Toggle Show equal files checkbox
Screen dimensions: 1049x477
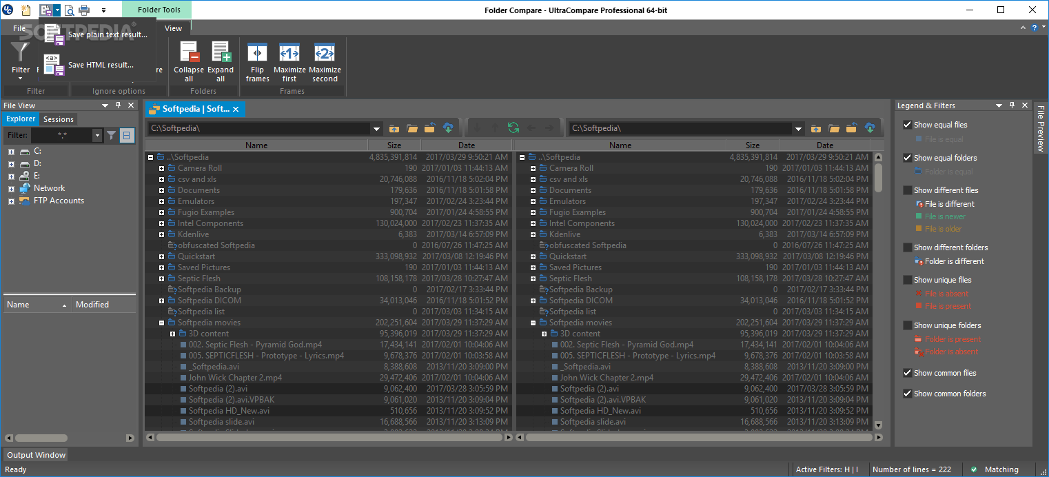coord(908,125)
